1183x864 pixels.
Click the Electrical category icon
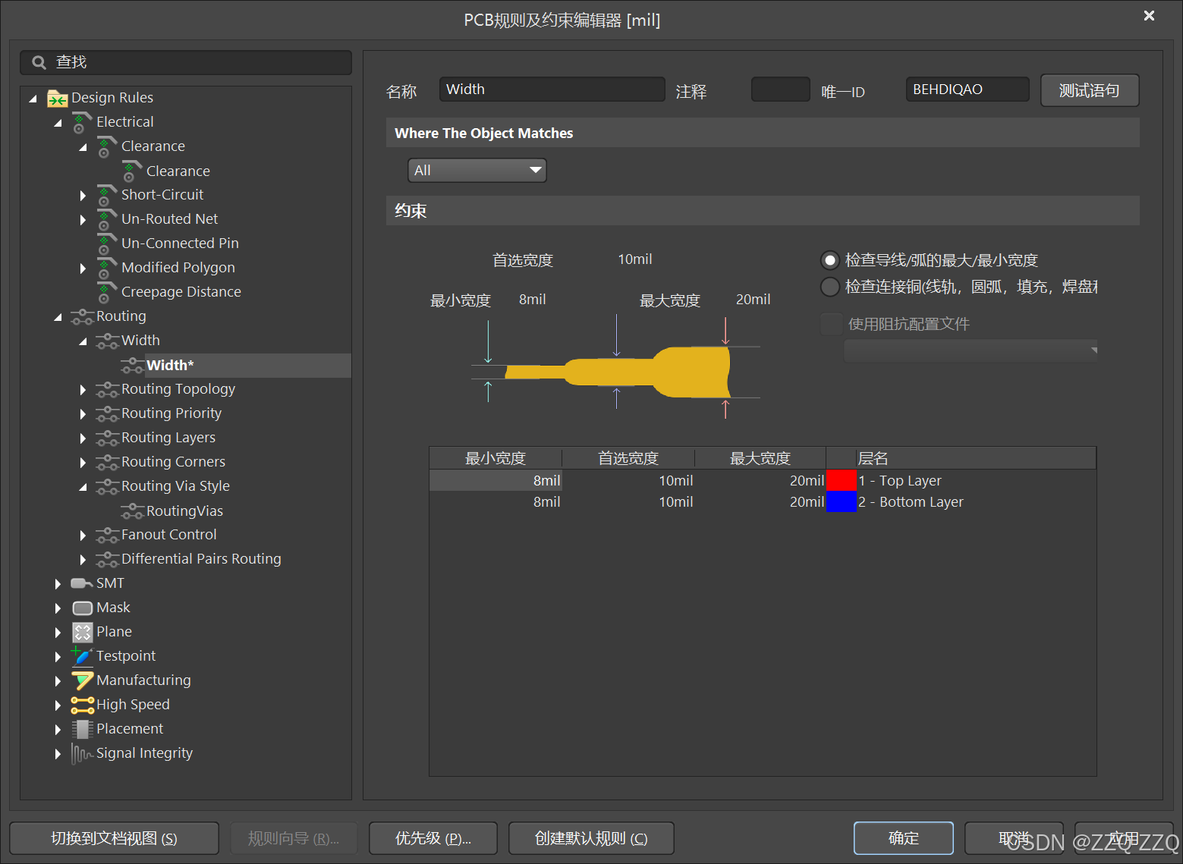point(82,123)
